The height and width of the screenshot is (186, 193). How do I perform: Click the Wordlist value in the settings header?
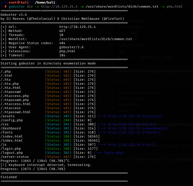click(96, 39)
